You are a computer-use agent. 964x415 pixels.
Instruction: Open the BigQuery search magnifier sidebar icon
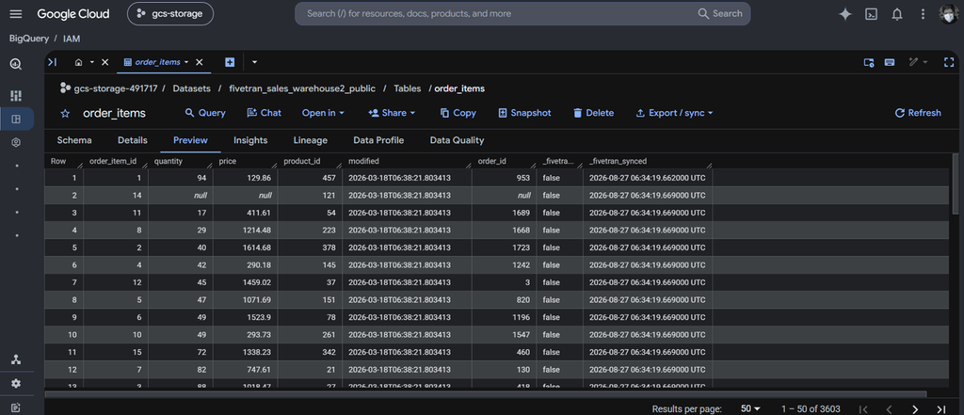[x=16, y=65]
